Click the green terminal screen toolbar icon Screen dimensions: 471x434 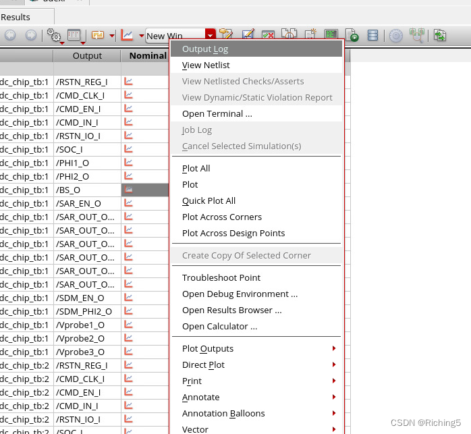coord(331,34)
